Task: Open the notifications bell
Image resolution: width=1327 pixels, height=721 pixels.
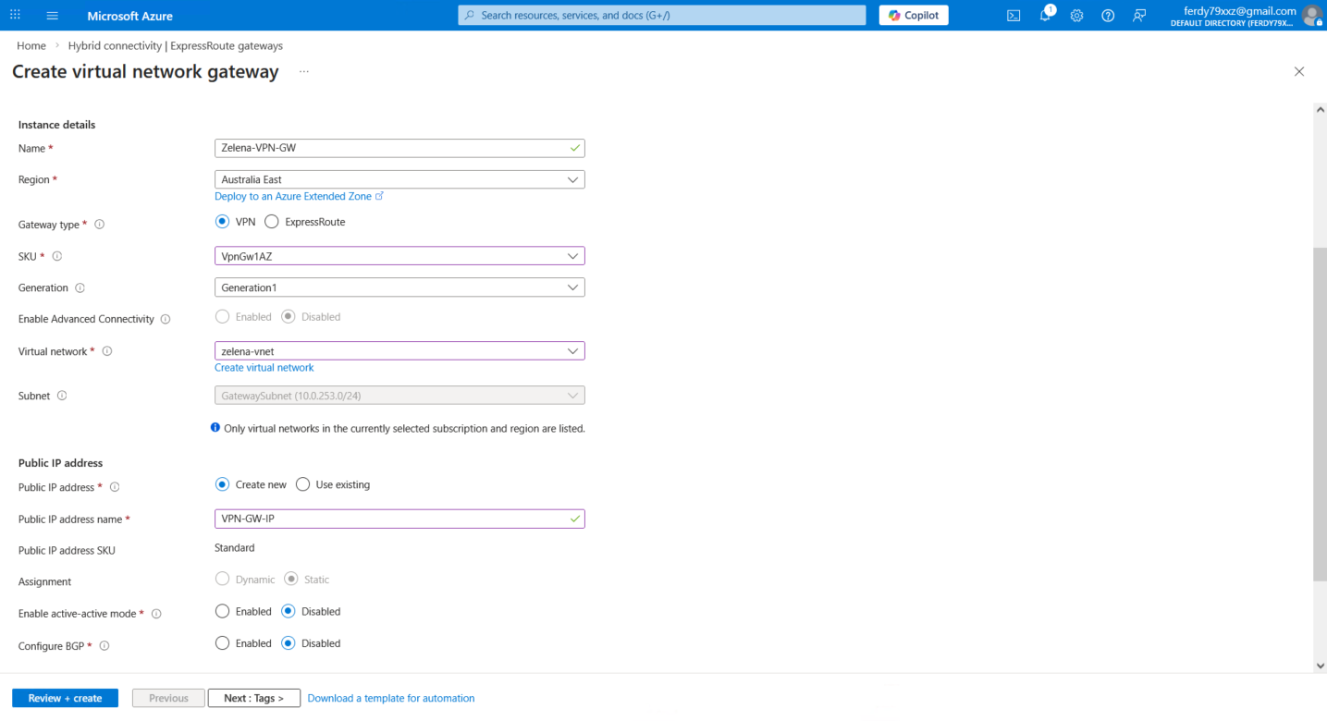Action: (1045, 16)
